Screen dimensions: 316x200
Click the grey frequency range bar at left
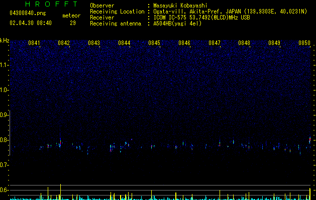(x=10, y=133)
